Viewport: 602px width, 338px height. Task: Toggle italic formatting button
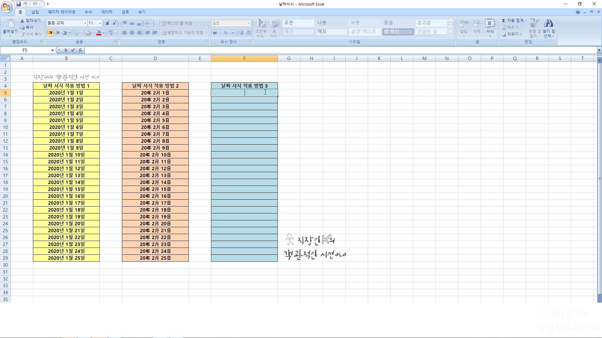coord(57,33)
